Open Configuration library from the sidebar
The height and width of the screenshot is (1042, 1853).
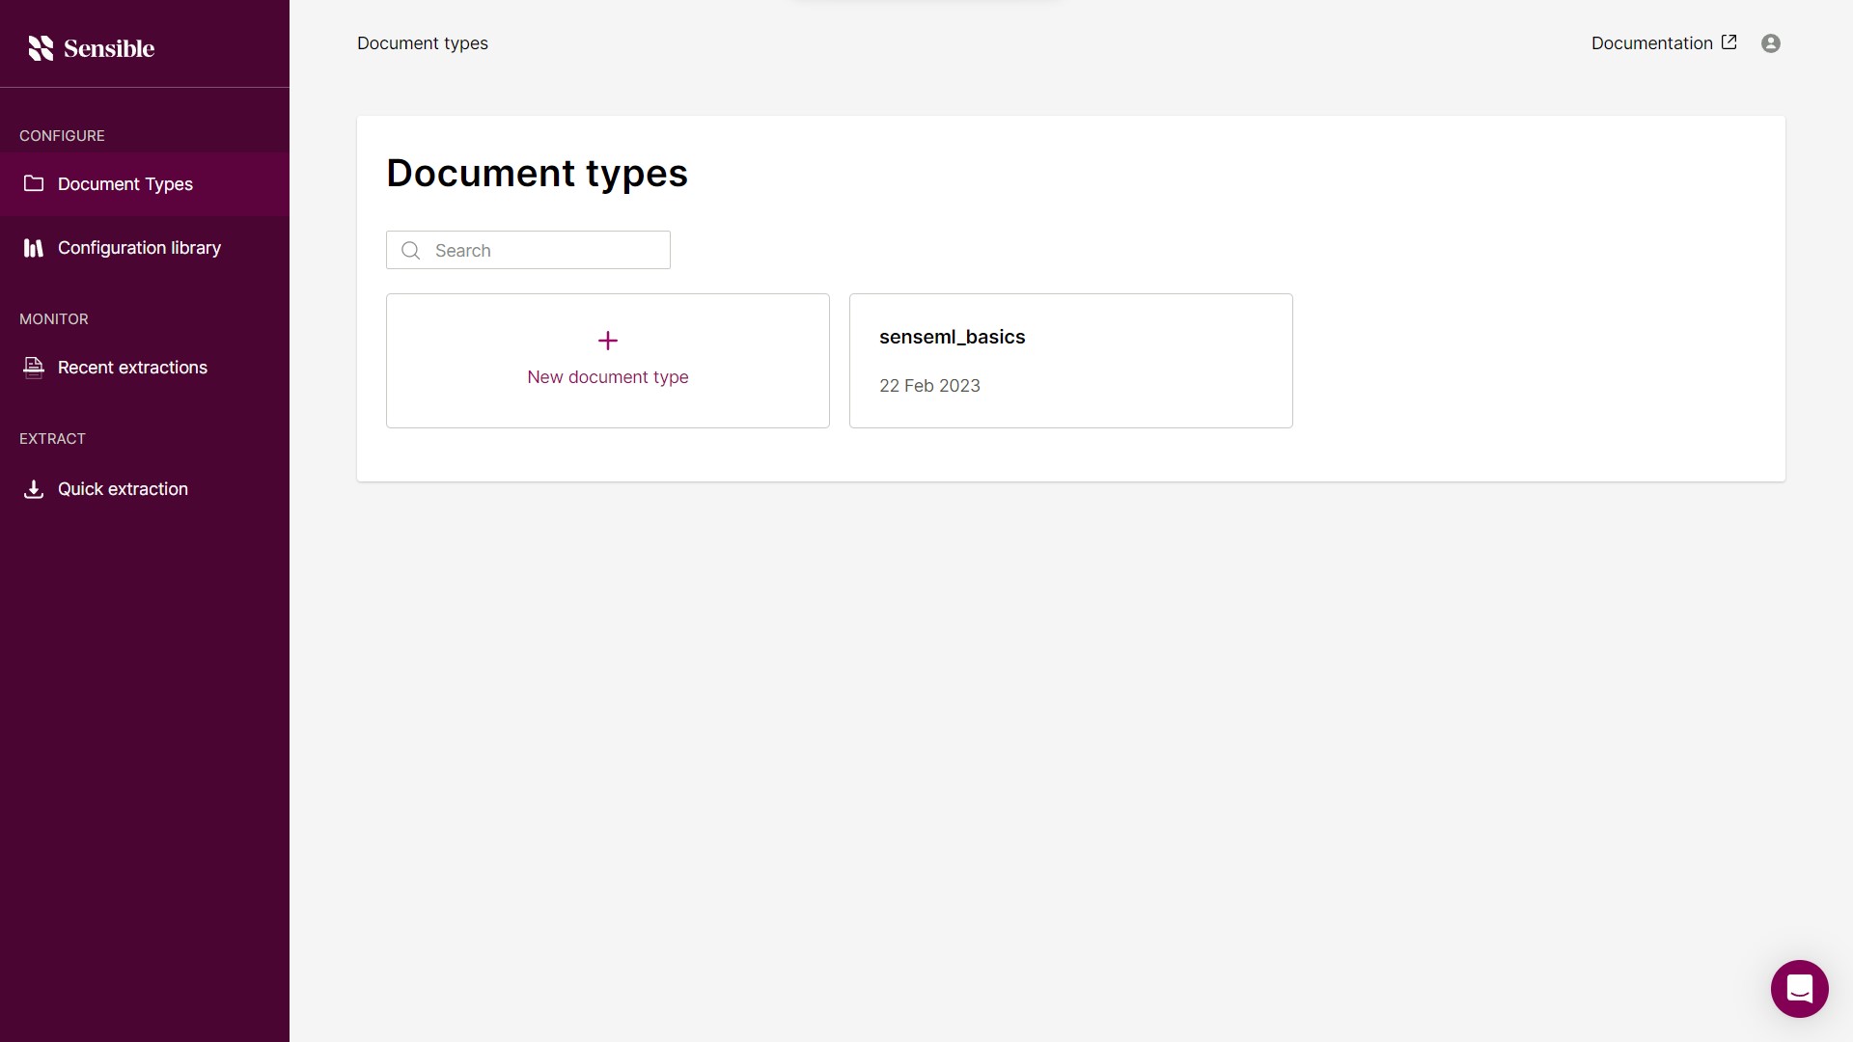pos(138,248)
